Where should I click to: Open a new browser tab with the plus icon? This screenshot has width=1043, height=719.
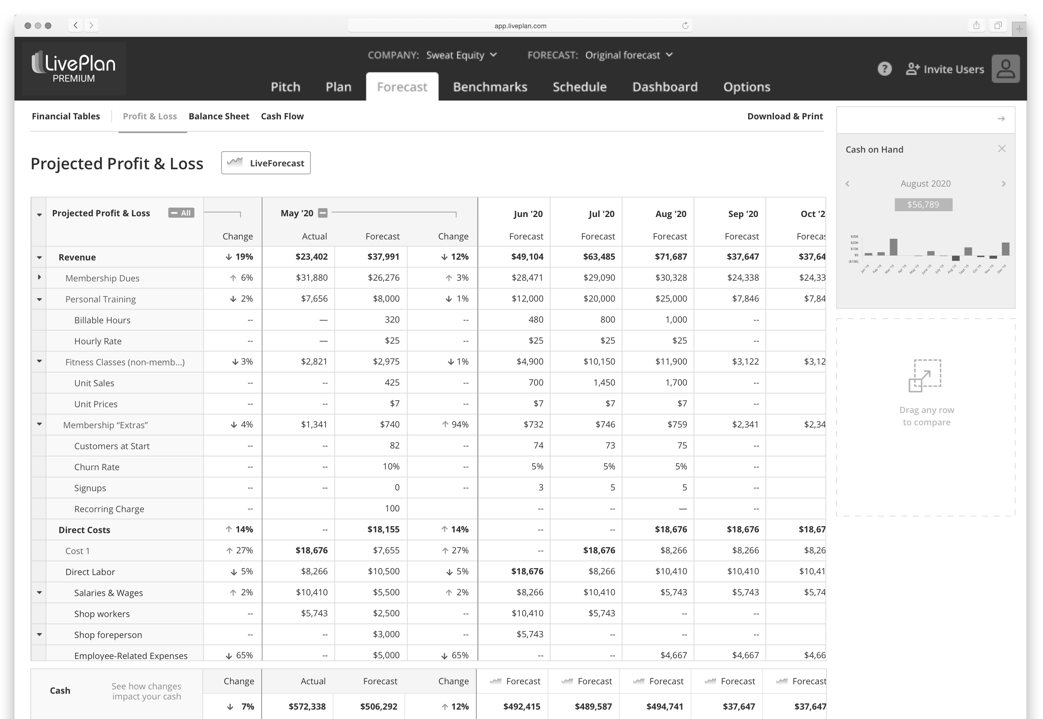point(1019,29)
